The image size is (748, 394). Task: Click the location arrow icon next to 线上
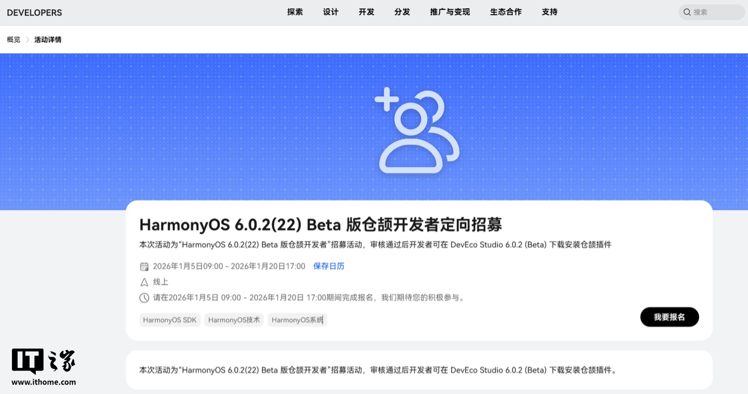144,282
